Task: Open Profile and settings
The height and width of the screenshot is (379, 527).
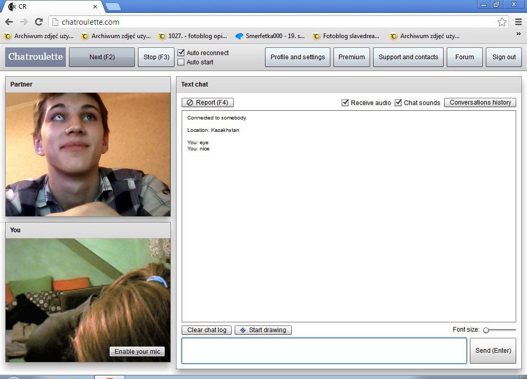Action: (x=297, y=57)
